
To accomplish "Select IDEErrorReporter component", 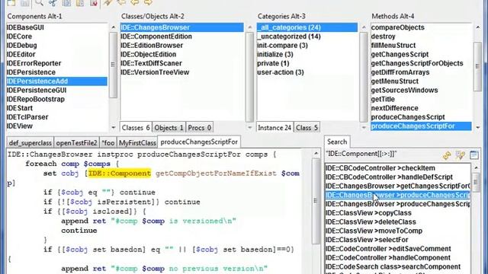I will [57, 63].
